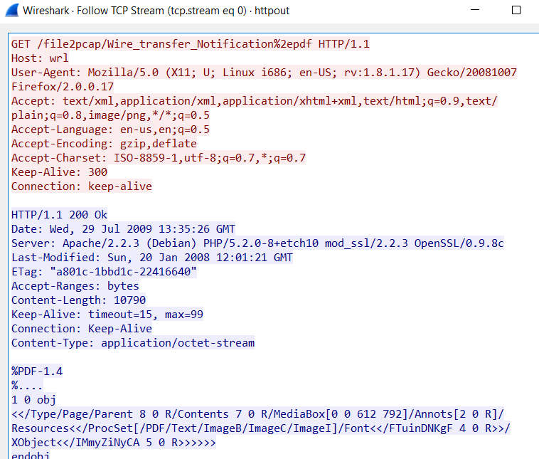Click the Accept-Encoding gzip,deflate line
539x459 pixels.
point(104,144)
